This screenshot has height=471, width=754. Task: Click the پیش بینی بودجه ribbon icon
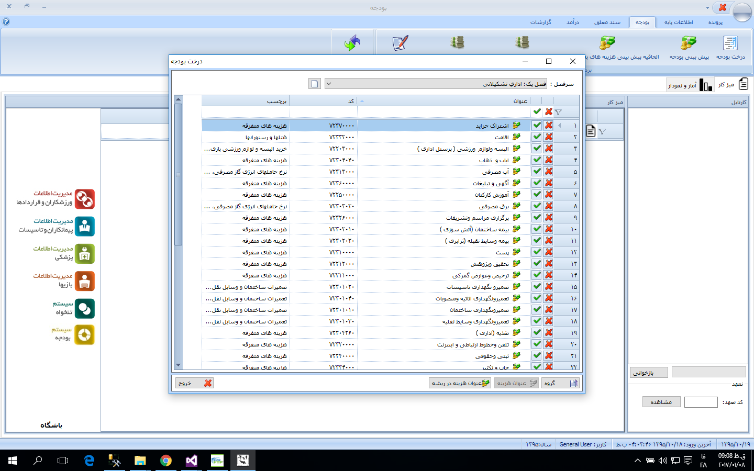pos(689,44)
